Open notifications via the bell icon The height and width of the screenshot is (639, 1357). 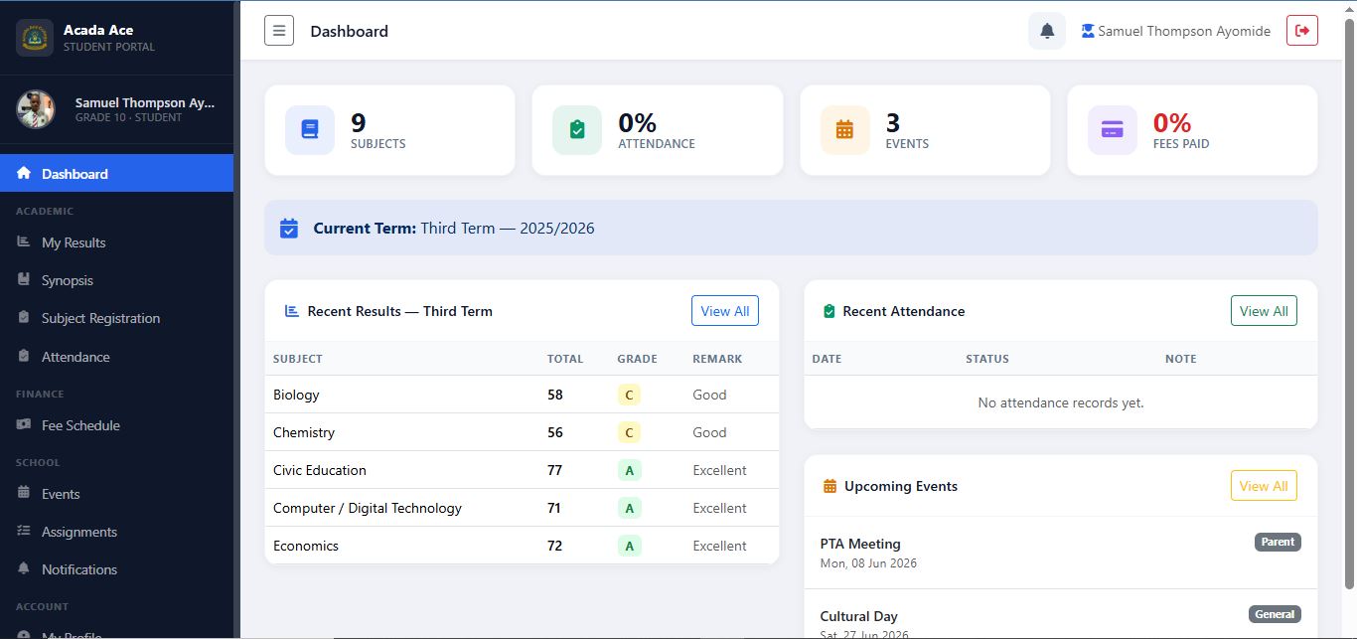[x=1047, y=31]
